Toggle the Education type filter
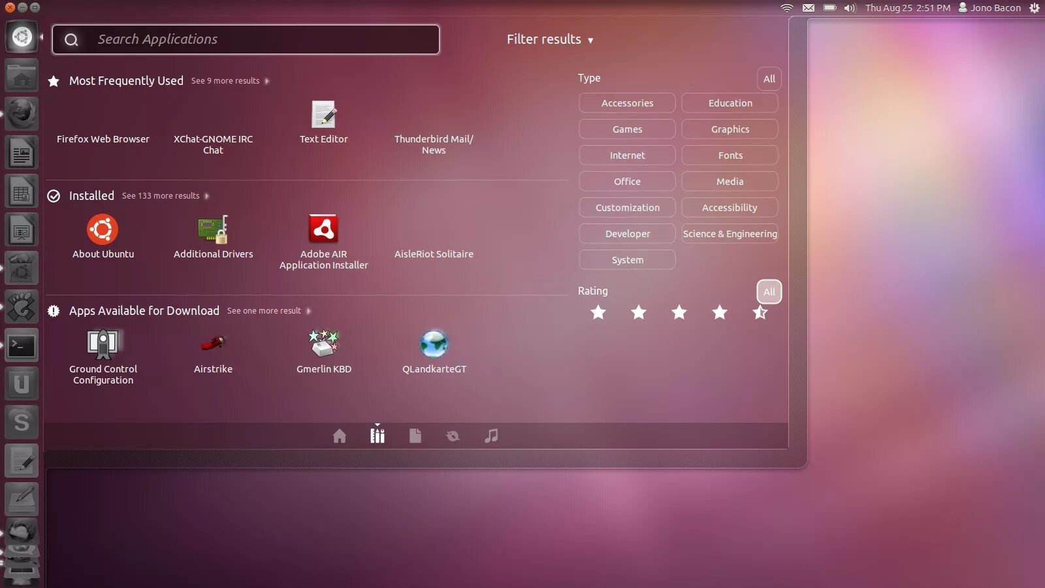Image resolution: width=1045 pixels, height=588 pixels. pos(730,103)
